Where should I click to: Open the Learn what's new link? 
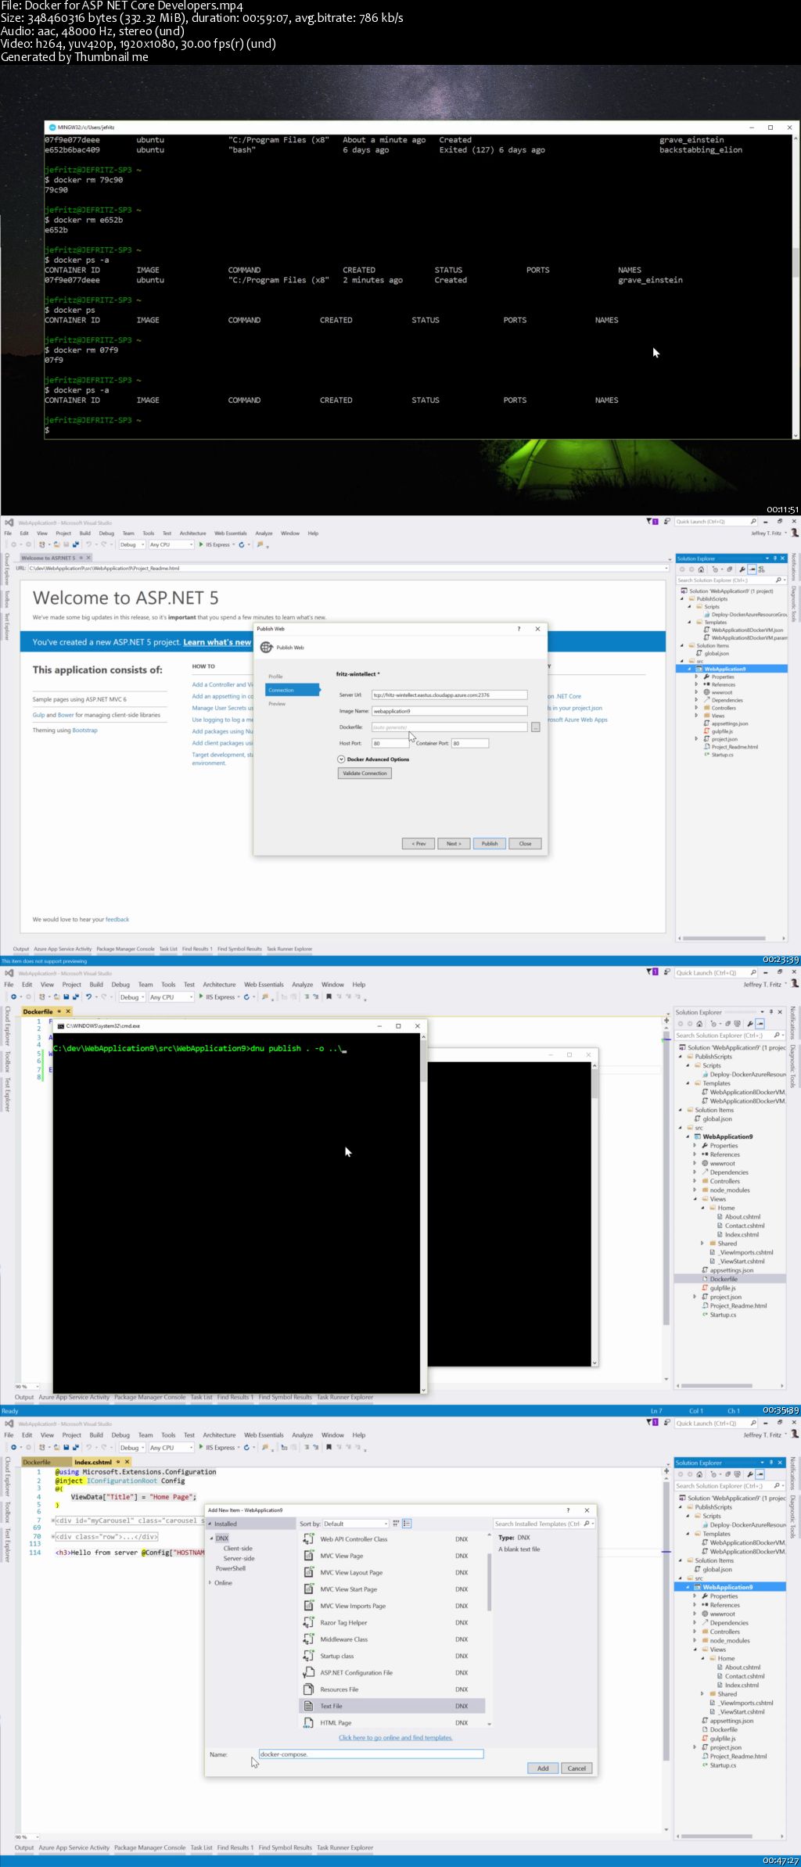(217, 642)
